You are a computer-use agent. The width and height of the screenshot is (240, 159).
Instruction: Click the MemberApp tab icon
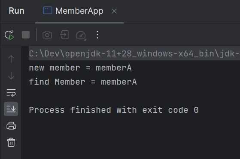pos(48,10)
